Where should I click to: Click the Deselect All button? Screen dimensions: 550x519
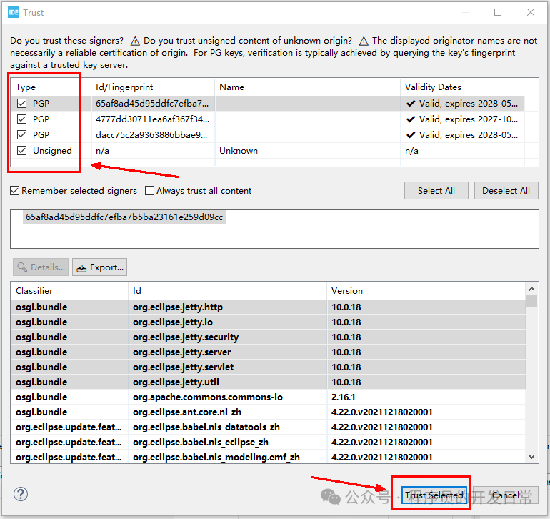[506, 191]
